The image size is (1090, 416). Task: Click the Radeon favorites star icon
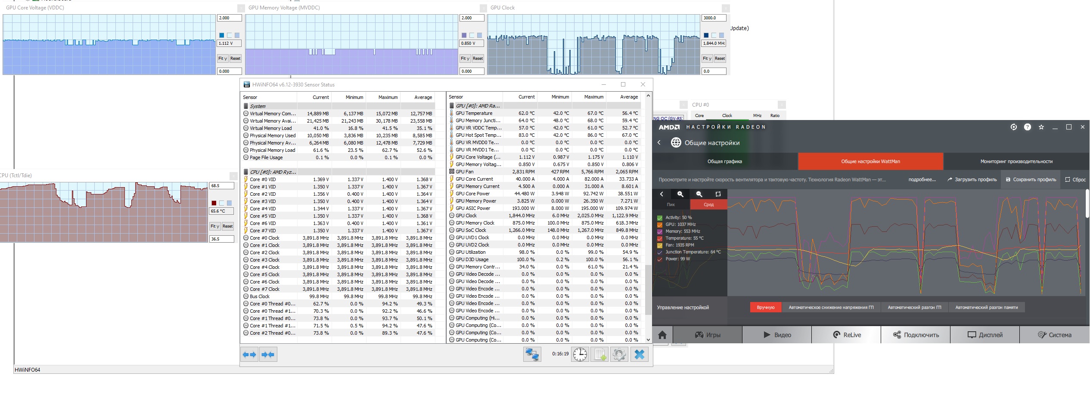pyautogui.click(x=1041, y=127)
